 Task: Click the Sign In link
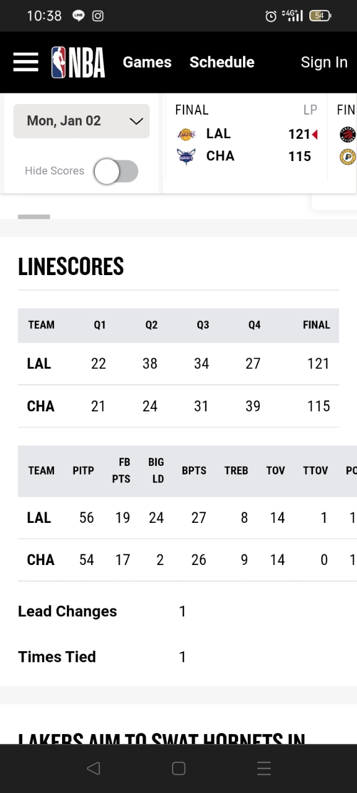pyautogui.click(x=324, y=62)
